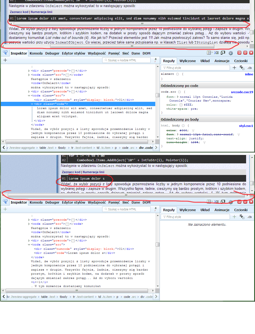Focus Filtruj style field in upper Reguły
The image size is (255, 334).
(x=195, y=68)
